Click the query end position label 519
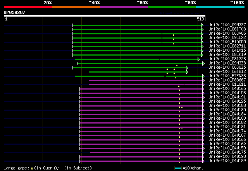Viewport: 248px width, 171px height. pos(200,19)
